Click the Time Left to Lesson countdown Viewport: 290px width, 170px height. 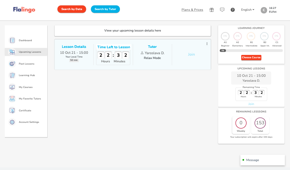113,57
